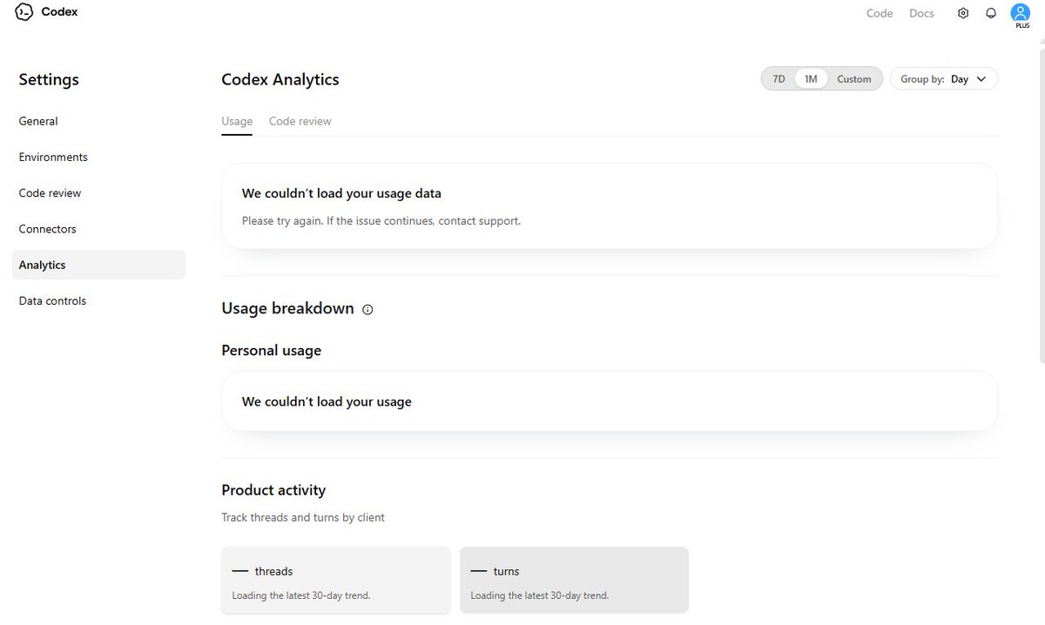
Task: Click the Settings heading
Action: 49,79
